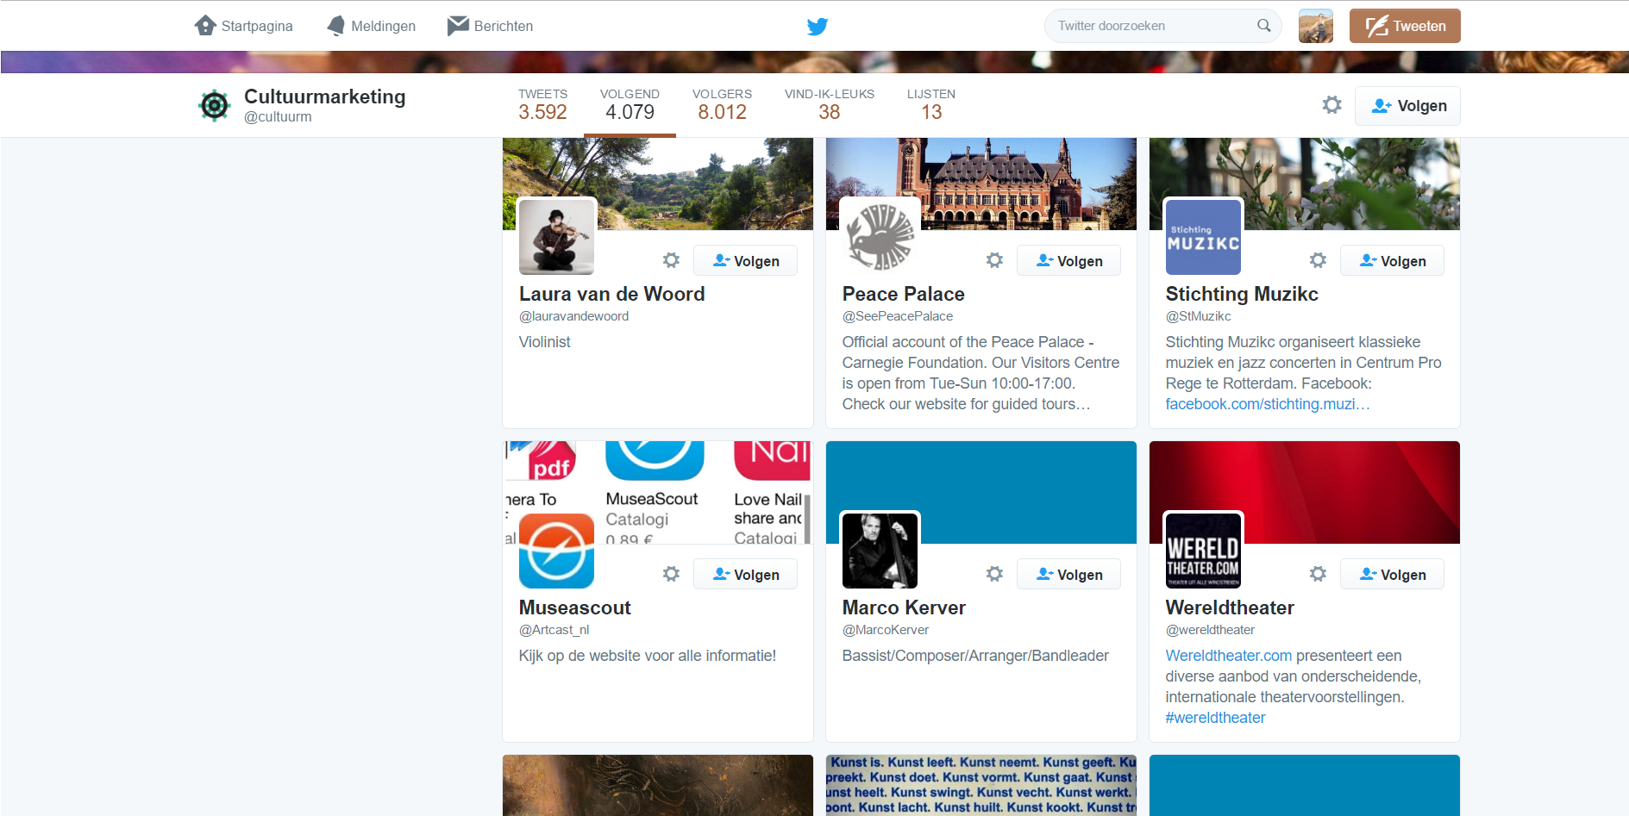
Task: Open Laura van de Woord name link
Action: (611, 294)
